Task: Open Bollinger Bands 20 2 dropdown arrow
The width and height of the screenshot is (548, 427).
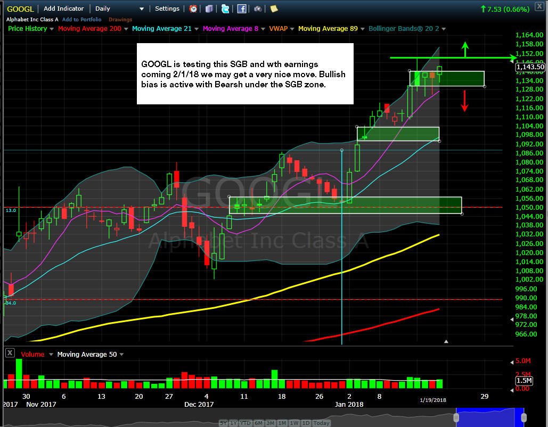Action: pyautogui.click(x=444, y=29)
